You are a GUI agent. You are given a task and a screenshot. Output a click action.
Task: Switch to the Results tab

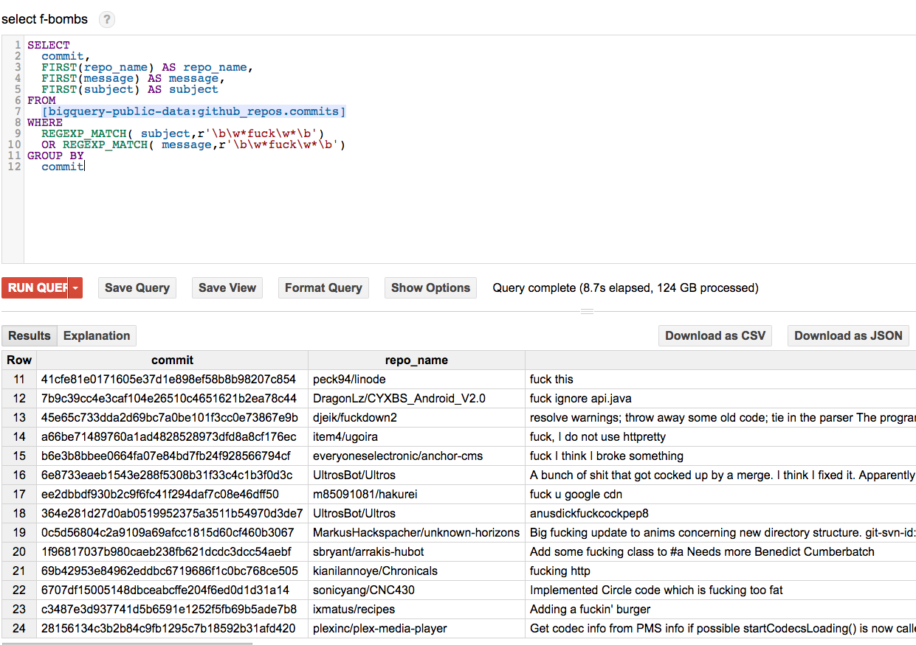coord(30,335)
